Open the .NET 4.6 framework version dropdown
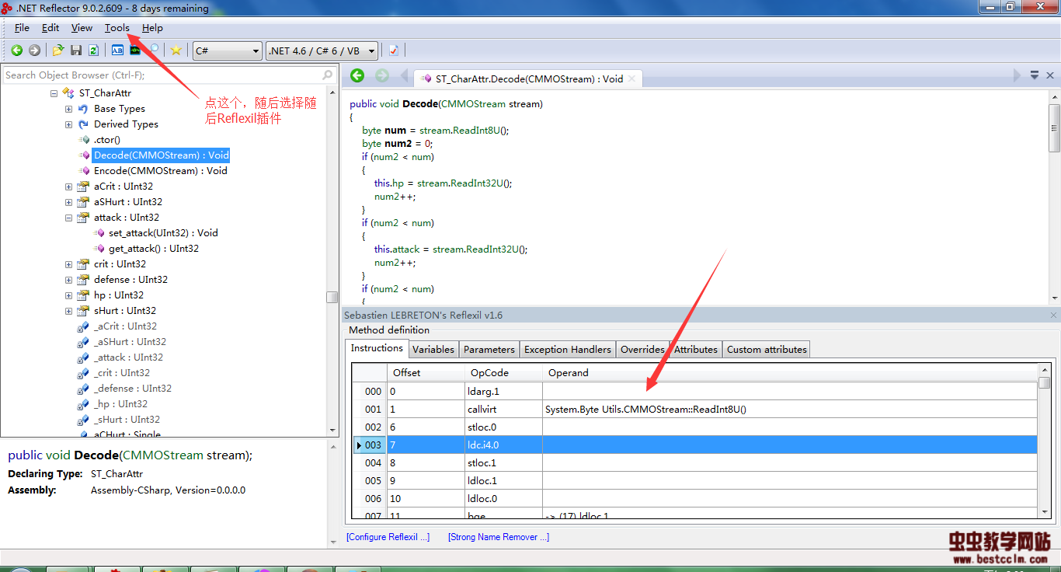 322,51
